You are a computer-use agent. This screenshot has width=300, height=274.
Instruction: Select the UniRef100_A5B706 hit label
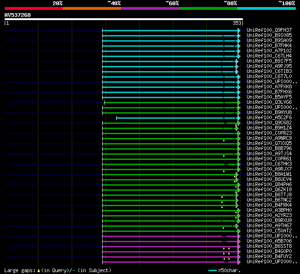(269, 241)
